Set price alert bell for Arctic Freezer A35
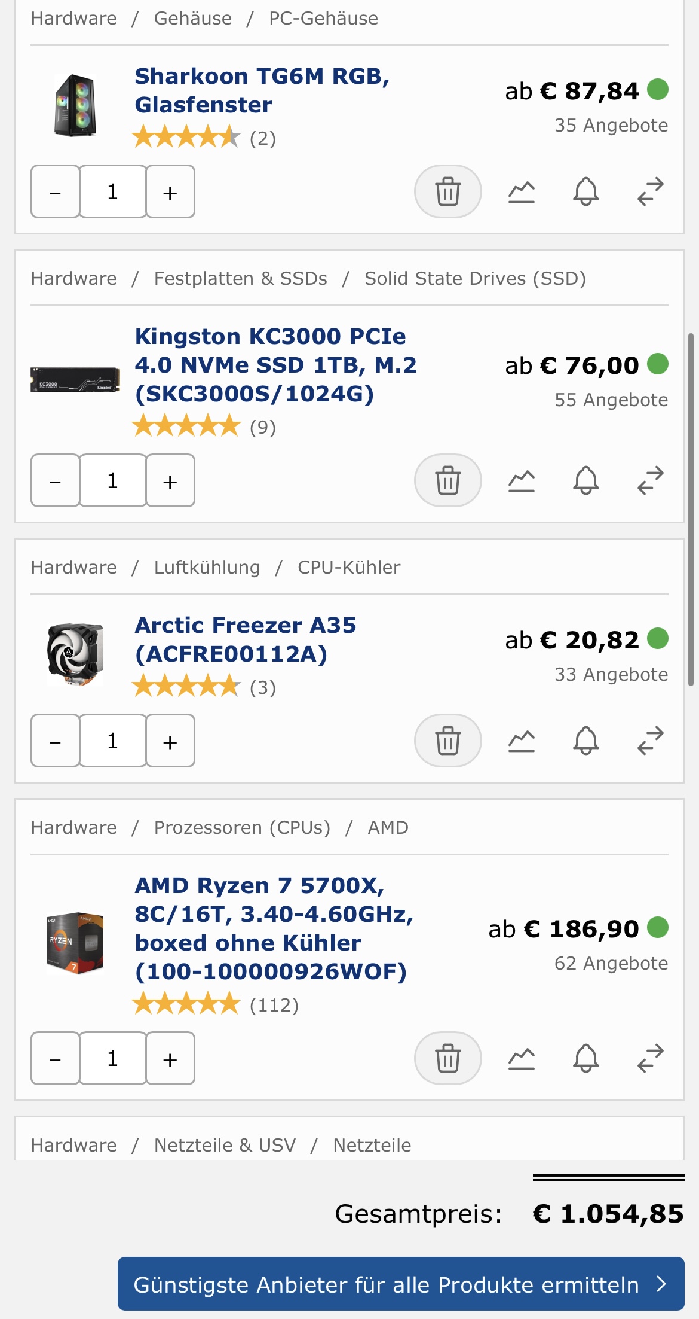Image resolution: width=699 pixels, height=1319 pixels. (585, 741)
